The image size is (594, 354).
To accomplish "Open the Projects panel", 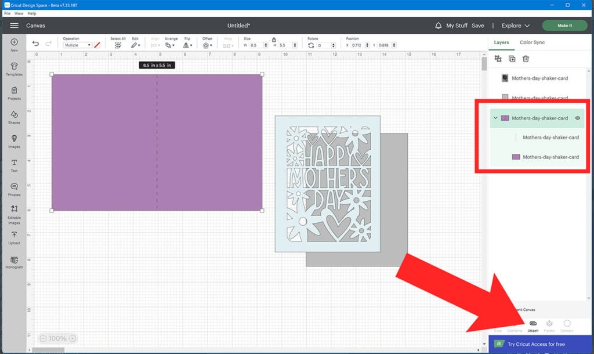I will tap(14, 93).
